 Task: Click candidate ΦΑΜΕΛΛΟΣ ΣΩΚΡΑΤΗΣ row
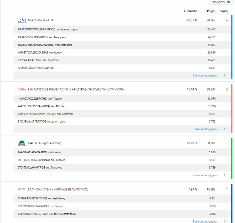pos(122,98)
